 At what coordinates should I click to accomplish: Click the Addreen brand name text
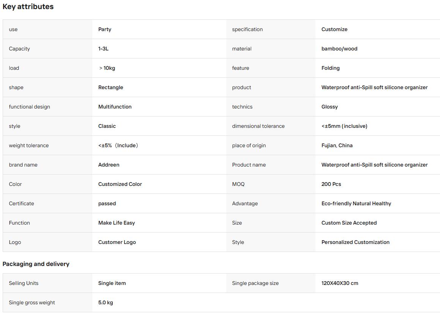(x=109, y=165)
